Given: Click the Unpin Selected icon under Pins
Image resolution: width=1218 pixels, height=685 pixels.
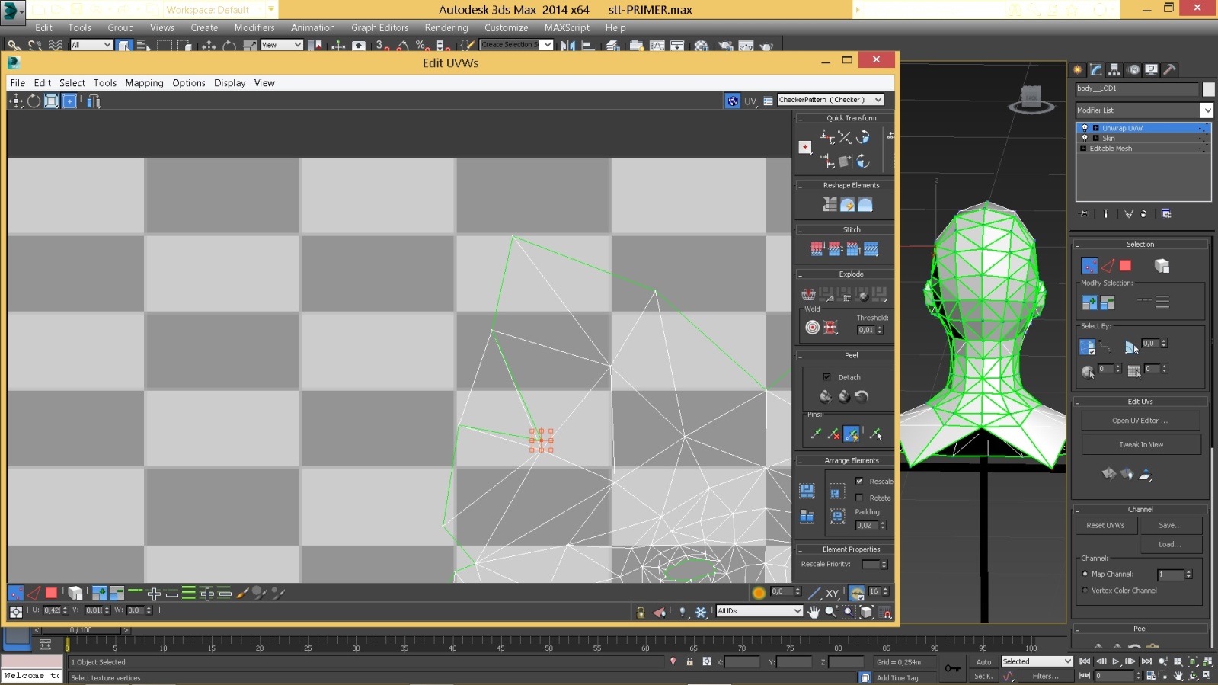Looking at the screenshot, I should tap(834, 434).
